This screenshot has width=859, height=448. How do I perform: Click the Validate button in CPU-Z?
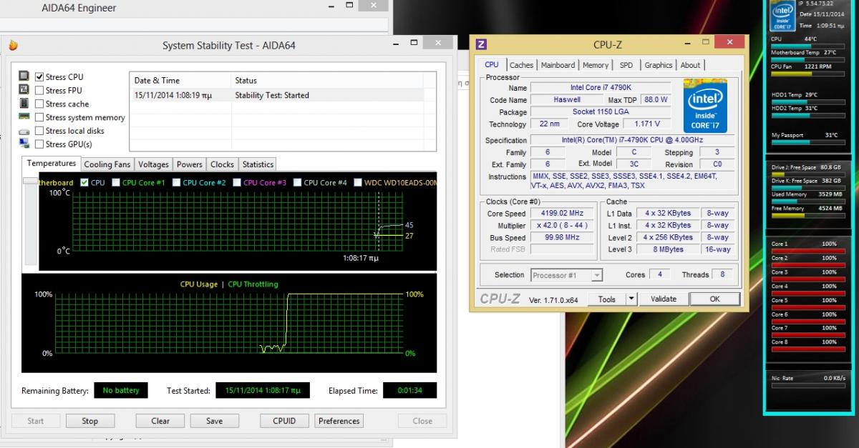pos(663,299)
